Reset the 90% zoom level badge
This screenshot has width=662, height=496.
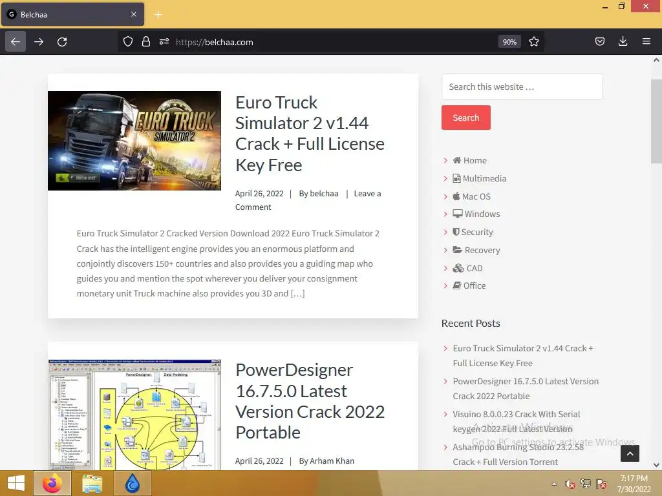click(x=509, y=42)
